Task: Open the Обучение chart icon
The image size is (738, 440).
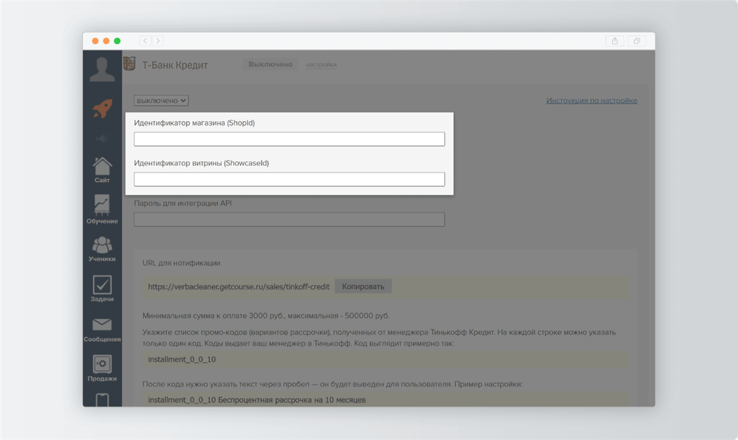Action: 102,205
